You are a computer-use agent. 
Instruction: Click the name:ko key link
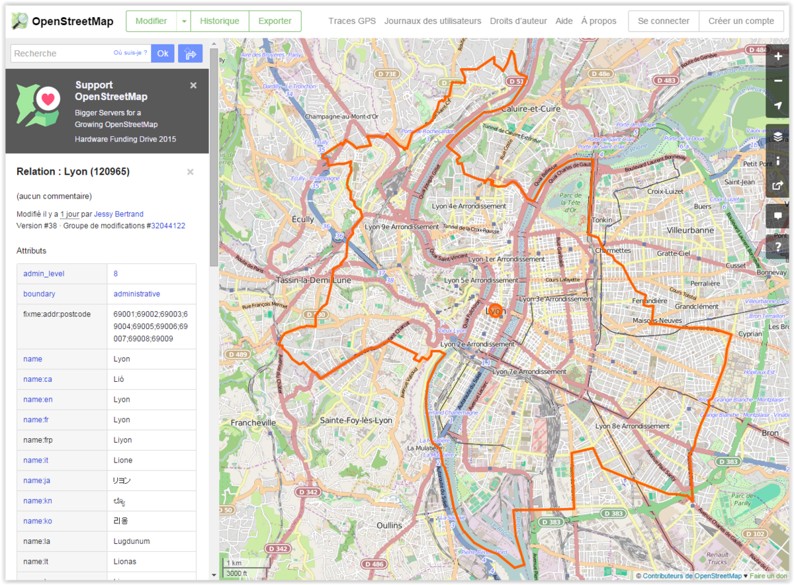pos(38,521)
